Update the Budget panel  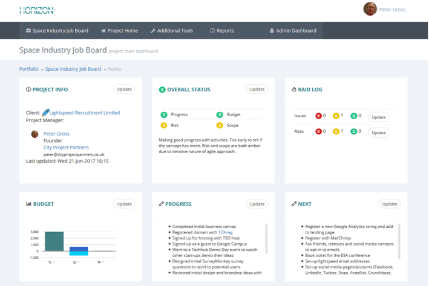click(124, 204)
